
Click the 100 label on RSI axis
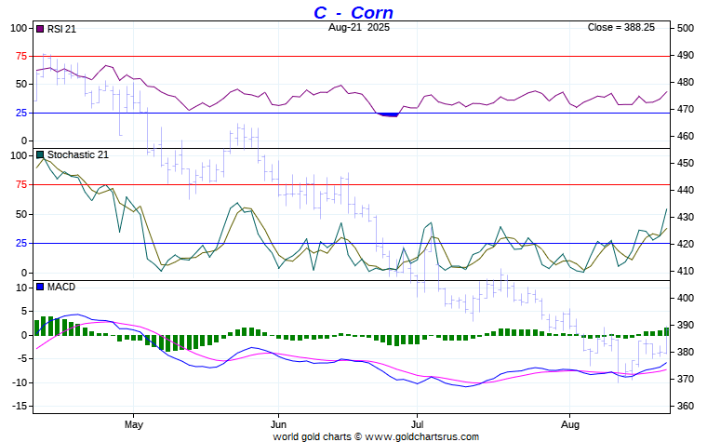click(19, 28)
